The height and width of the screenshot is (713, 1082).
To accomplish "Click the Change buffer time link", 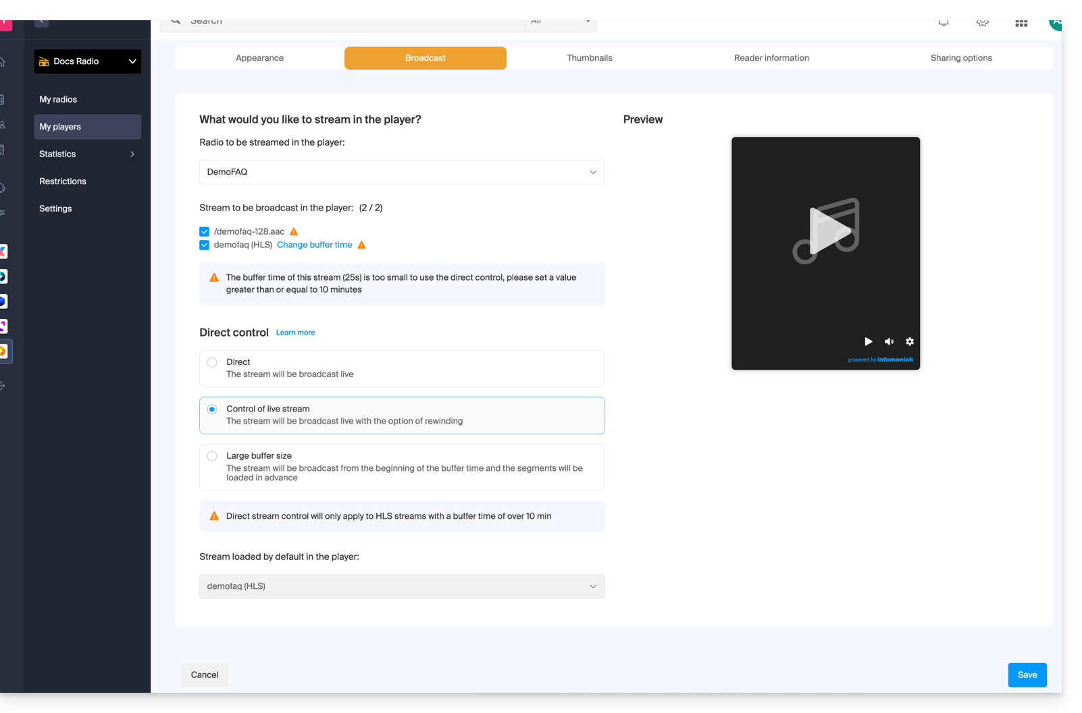I will click(314, 245).
